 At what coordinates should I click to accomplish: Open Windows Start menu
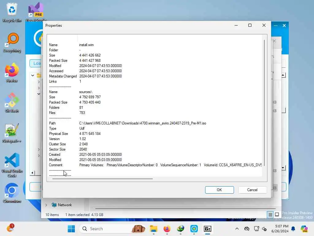71,229
